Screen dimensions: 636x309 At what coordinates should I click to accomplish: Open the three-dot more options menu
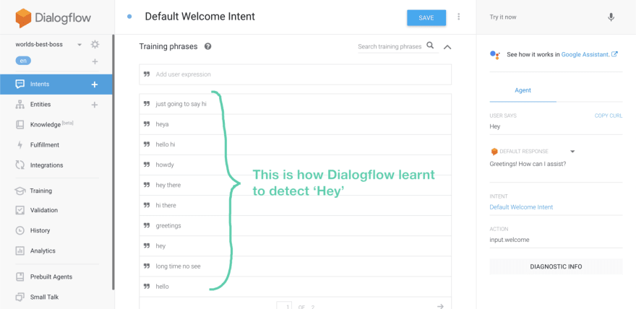[459, 17]
